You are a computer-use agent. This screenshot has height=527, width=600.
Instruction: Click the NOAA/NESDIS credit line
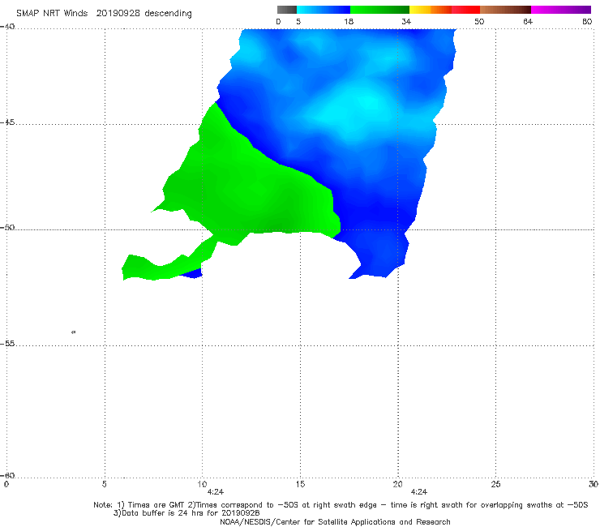point(335,521)
